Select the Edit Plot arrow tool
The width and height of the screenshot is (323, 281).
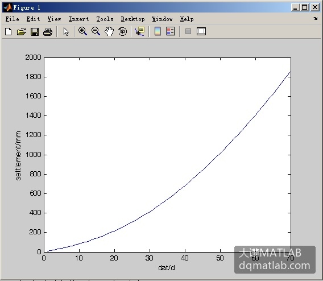66,32
